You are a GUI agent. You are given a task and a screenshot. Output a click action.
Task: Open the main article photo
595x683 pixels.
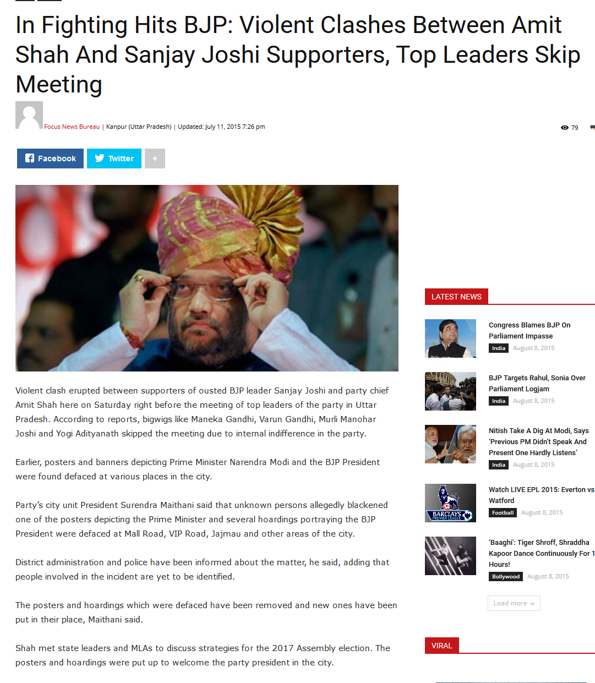coord(207,278)
